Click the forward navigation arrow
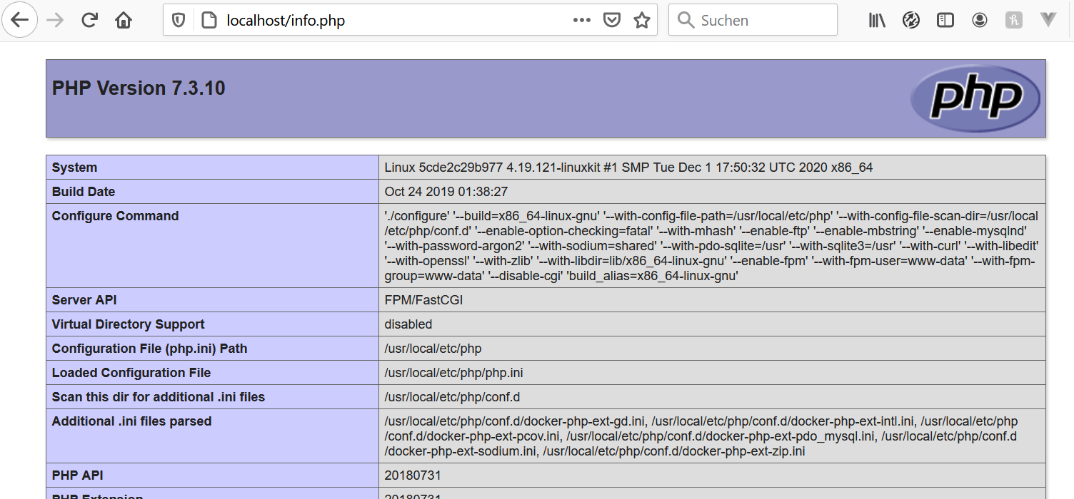This screenshot has width=1074, height=499. point(55,20)
